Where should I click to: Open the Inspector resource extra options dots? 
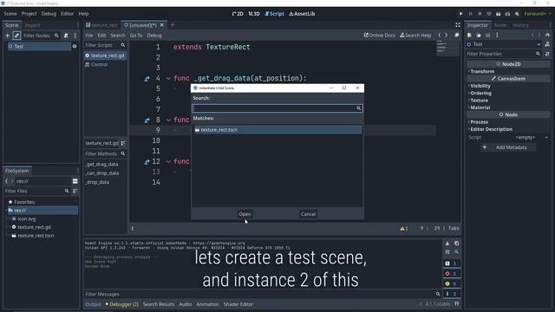tap(497, 35)
